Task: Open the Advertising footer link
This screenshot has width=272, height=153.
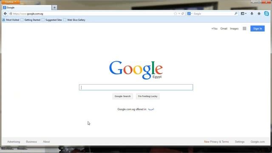Action: tap(14, 142)
